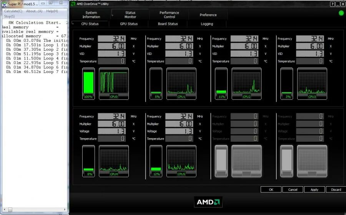Viewport: 346px width, 215px height.
Task: Click the "Allocated memory" line in Super PI
Action: click(x=34, y=36)
